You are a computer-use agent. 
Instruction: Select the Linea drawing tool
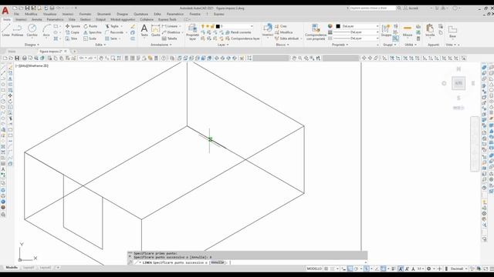click(x=5, y=31)
